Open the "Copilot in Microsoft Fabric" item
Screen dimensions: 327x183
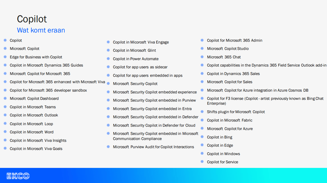coord(230,120)
